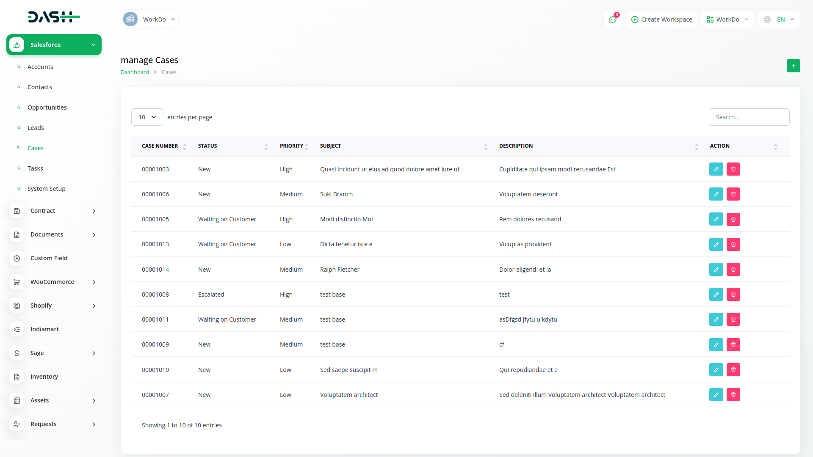Click edit icon for case 00001003

[x=716, y=169]
